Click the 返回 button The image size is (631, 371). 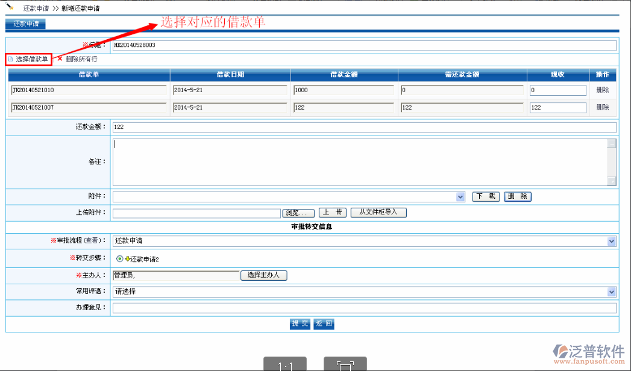pos(324,323)
